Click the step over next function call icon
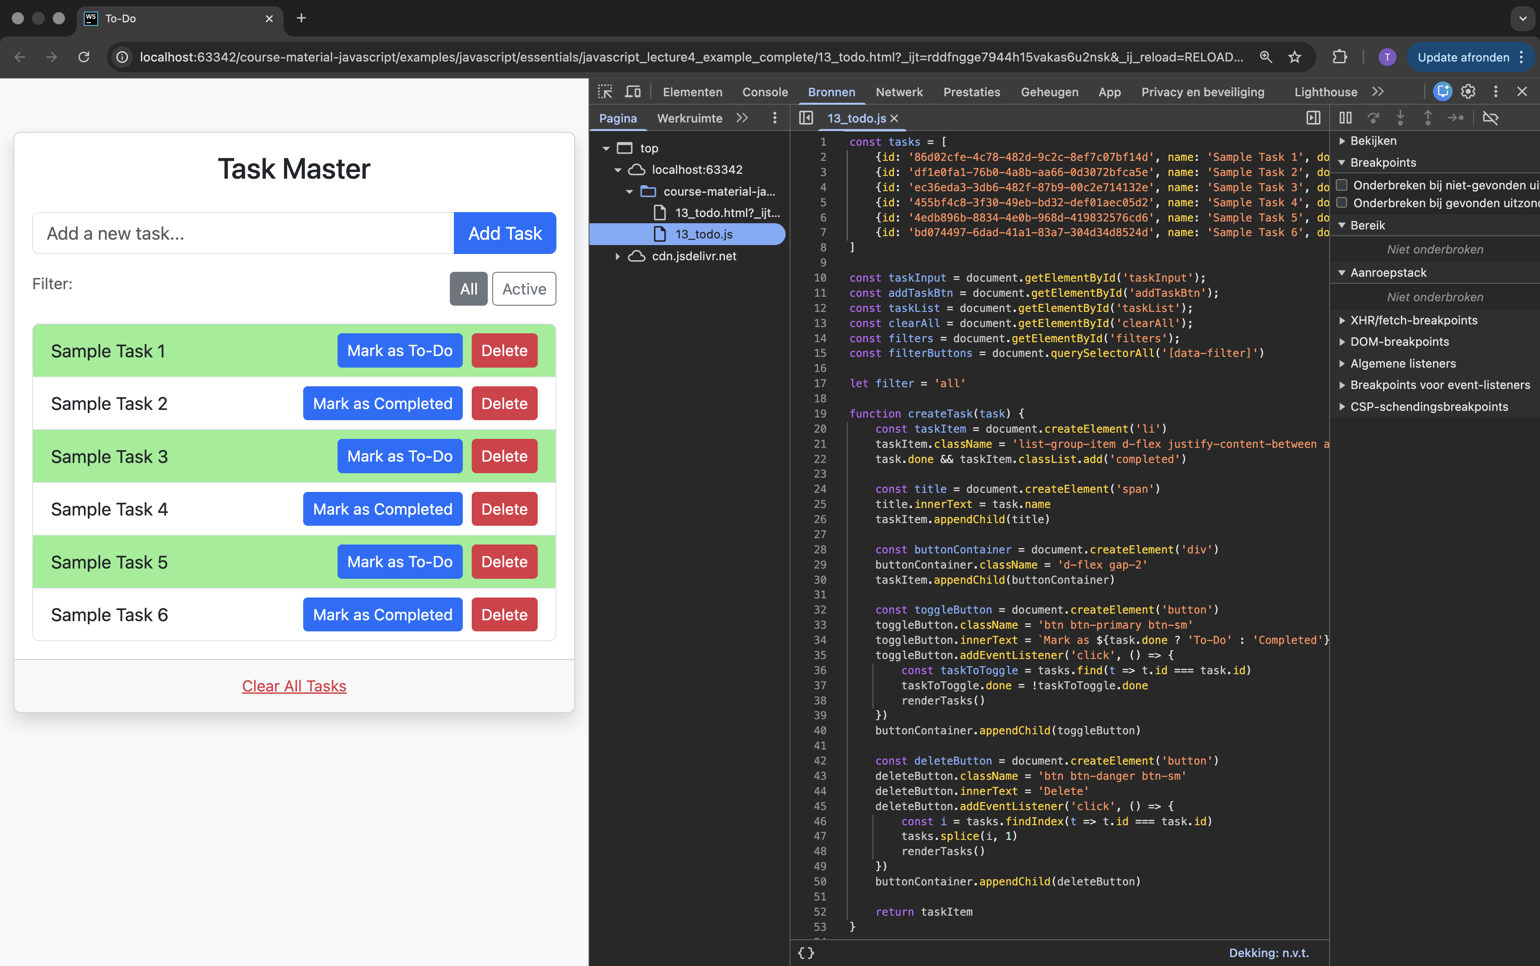 click(x=1373, y=118)
